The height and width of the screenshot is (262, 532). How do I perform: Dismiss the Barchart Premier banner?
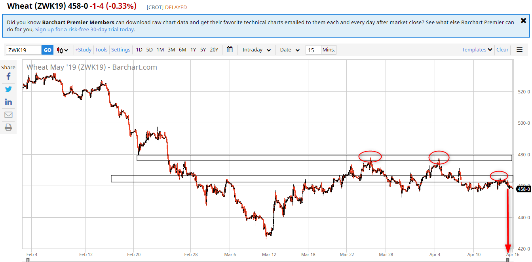pos(523,21)
